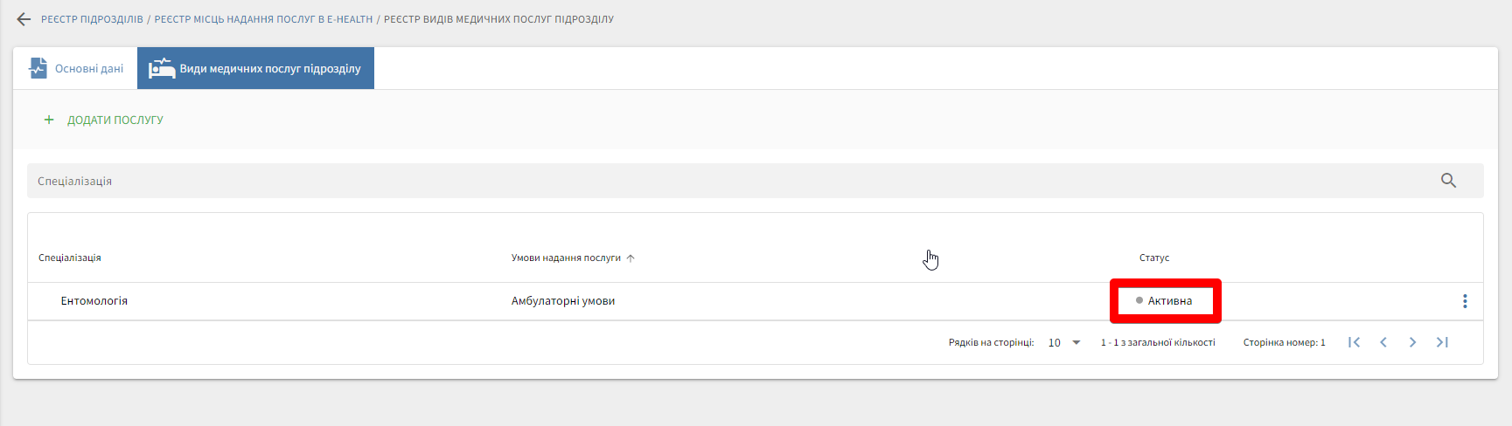Go to the first page of results
Screen dimensions: 1512x426
click(x=1354, y=342)
